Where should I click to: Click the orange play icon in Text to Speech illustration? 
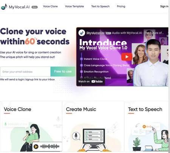(x=144, y=127)
